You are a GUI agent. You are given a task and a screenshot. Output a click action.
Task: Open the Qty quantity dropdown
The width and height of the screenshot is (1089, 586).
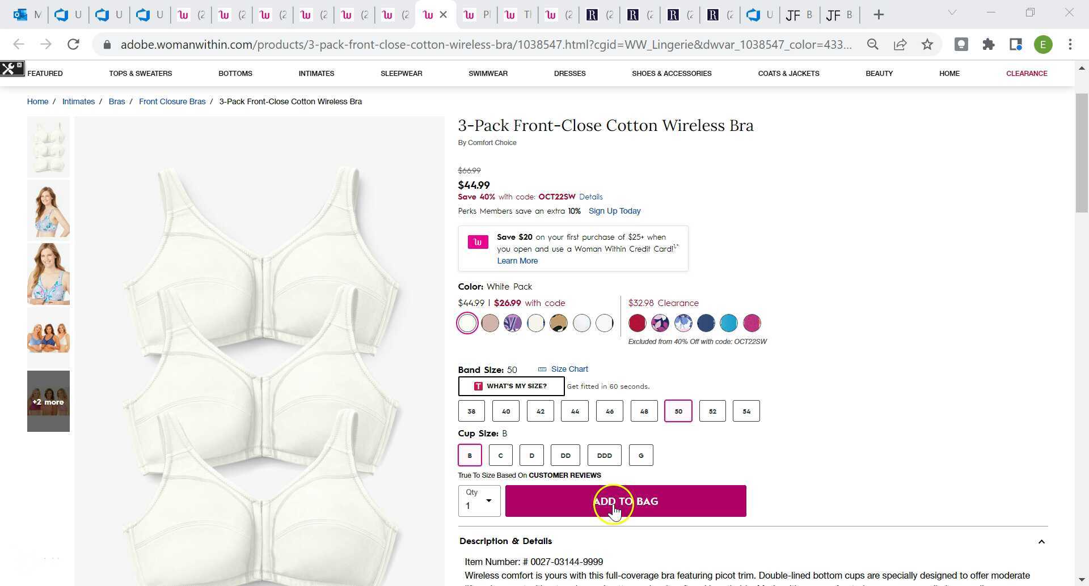pos(479,501)
